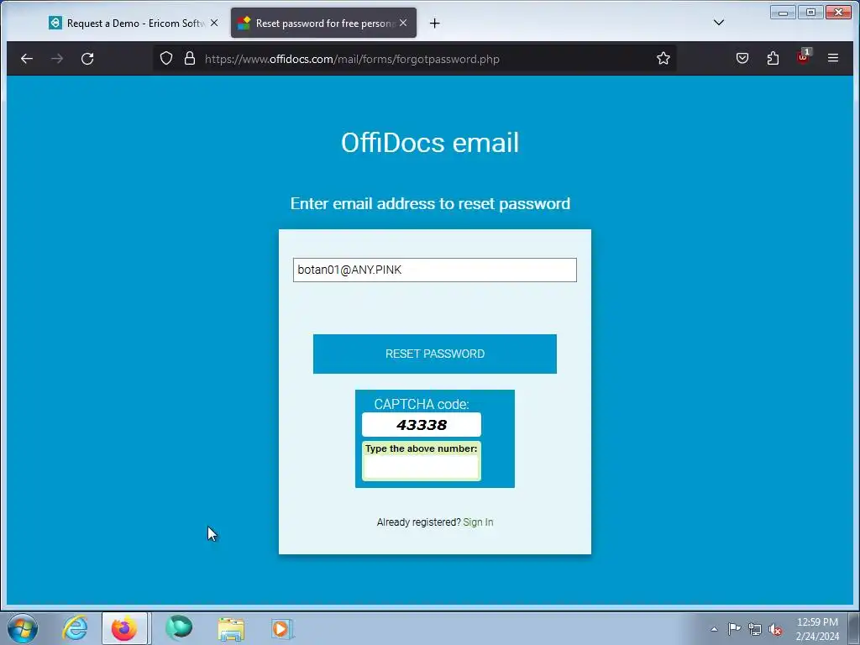
Task: Close the Reset password tab
Action: click(403, 23)
